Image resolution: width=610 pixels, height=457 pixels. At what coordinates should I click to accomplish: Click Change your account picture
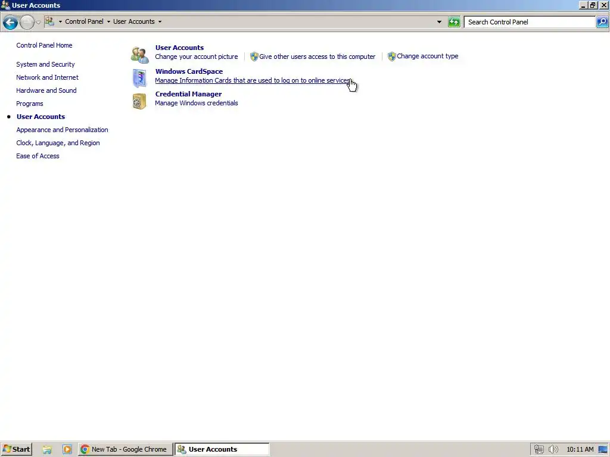[197, 57]
